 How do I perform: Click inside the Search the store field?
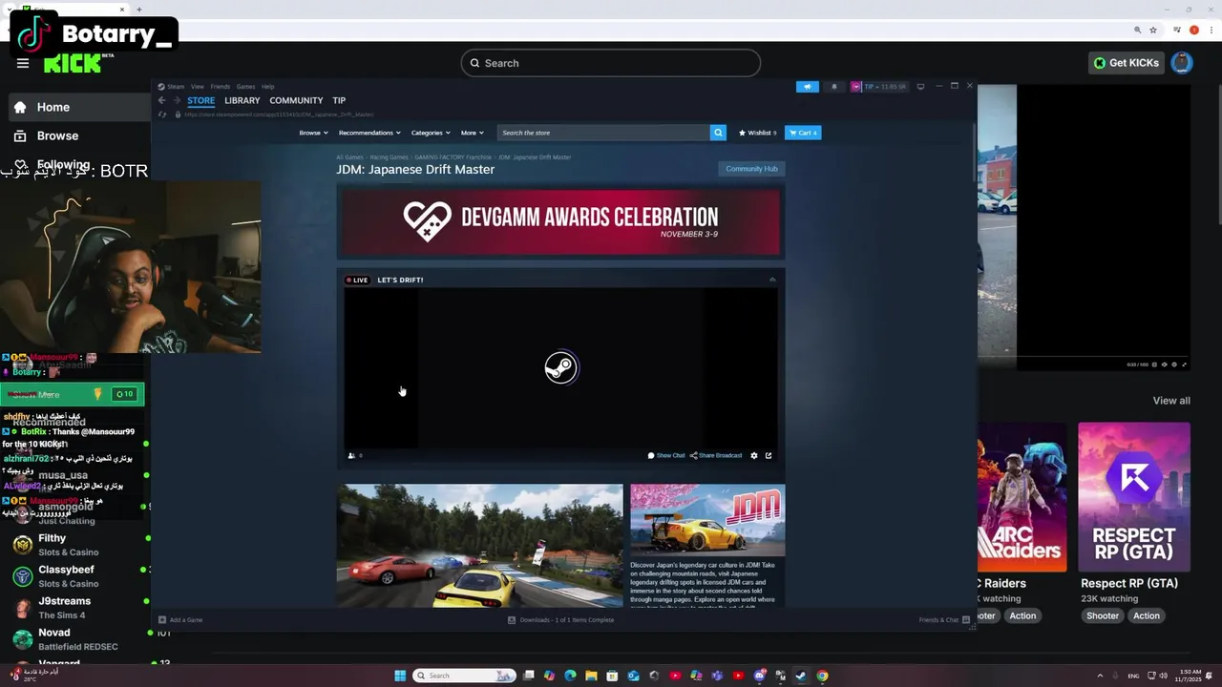[x=604, y=133]
